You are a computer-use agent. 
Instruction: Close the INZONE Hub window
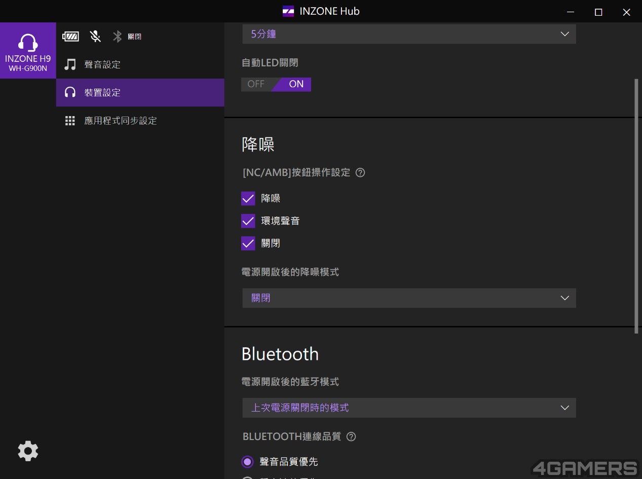tap(627, 12)
